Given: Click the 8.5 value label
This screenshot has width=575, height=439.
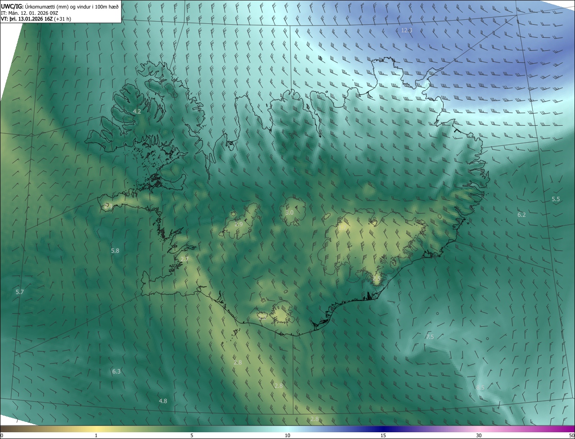Looking at the screenshot, I should 480,388.
